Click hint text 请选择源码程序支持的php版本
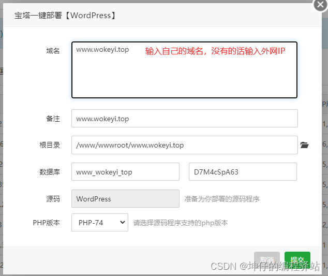 tap(181, 223)
